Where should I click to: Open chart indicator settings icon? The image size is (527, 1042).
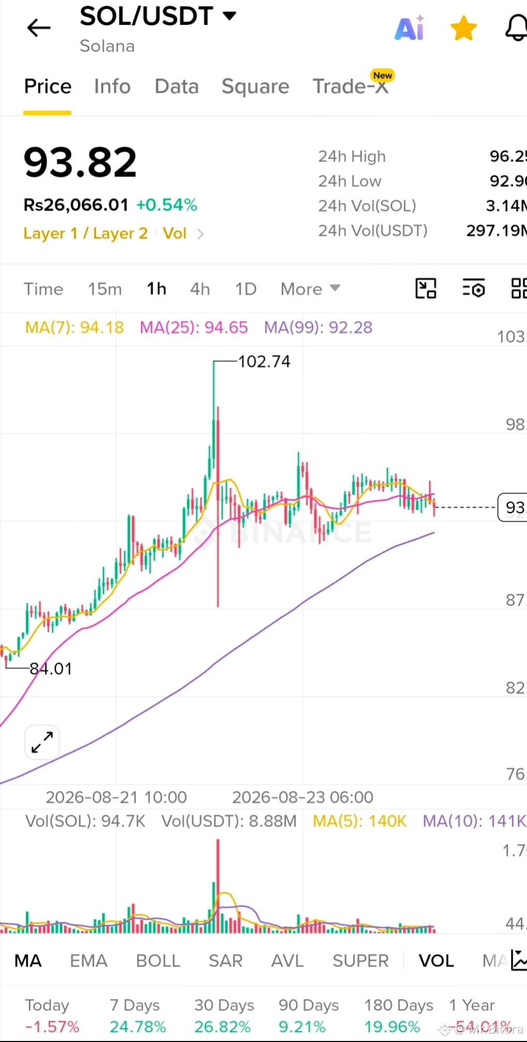473,288
